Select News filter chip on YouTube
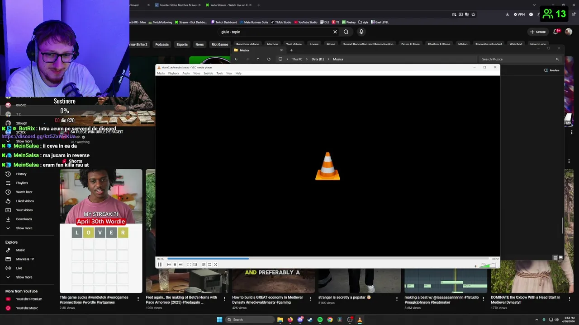This screenshot has height=325, width=579. pos(199,44)
